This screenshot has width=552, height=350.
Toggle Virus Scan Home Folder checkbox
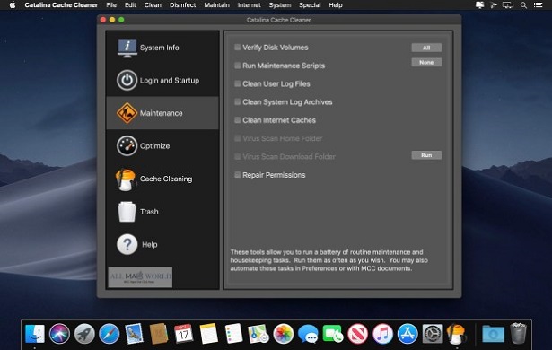pos(238,138)
